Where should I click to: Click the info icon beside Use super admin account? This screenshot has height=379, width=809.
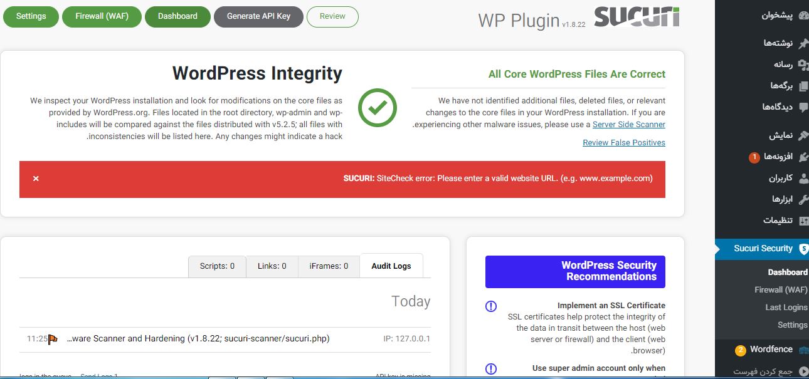pos(491,369)
